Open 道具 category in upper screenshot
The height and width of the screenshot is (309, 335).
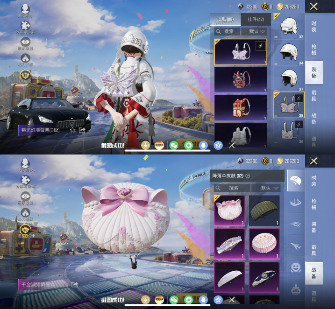point(314,142)
